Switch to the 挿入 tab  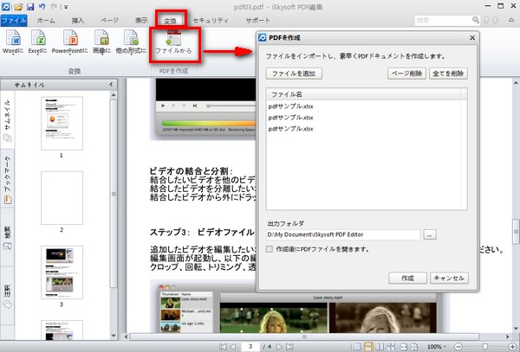pyautogui.click(x=78, y=21)
